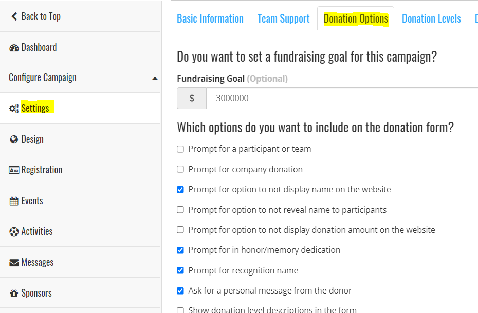This screenshot has height=313, width=478.
Task: Click the Settings gears icon
Action: (14, 109)
